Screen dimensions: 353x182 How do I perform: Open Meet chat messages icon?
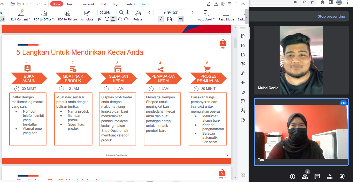click(x=317, y=177)
